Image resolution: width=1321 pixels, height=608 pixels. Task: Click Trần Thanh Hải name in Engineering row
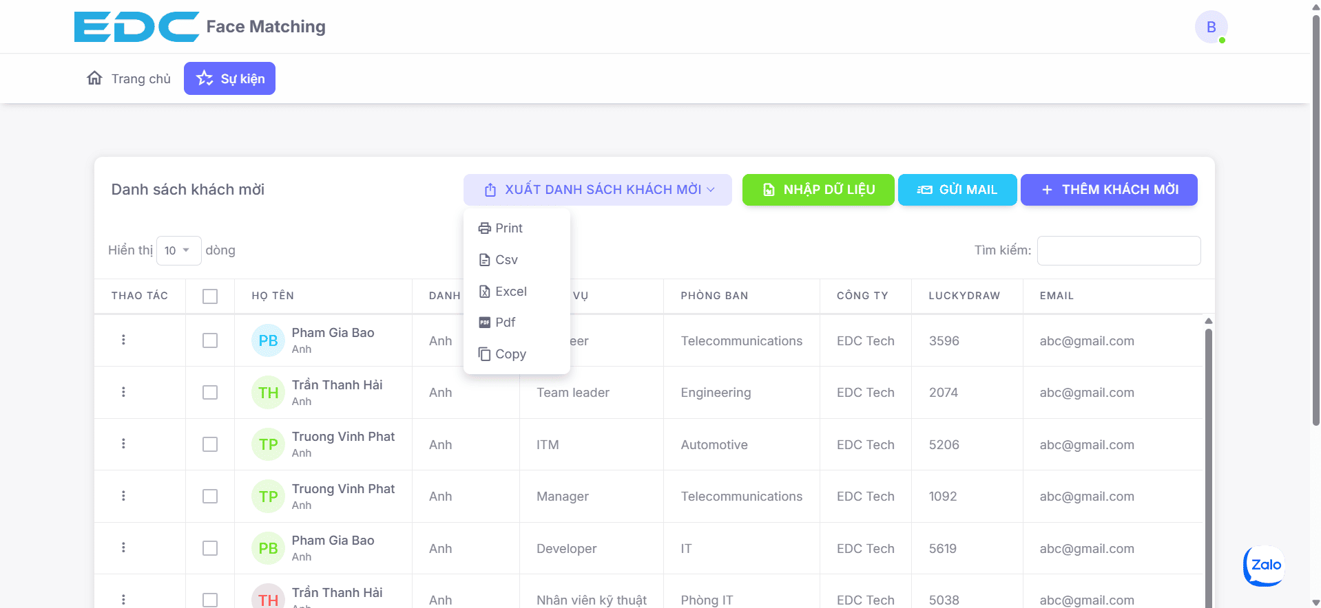(x=337, y=385)
